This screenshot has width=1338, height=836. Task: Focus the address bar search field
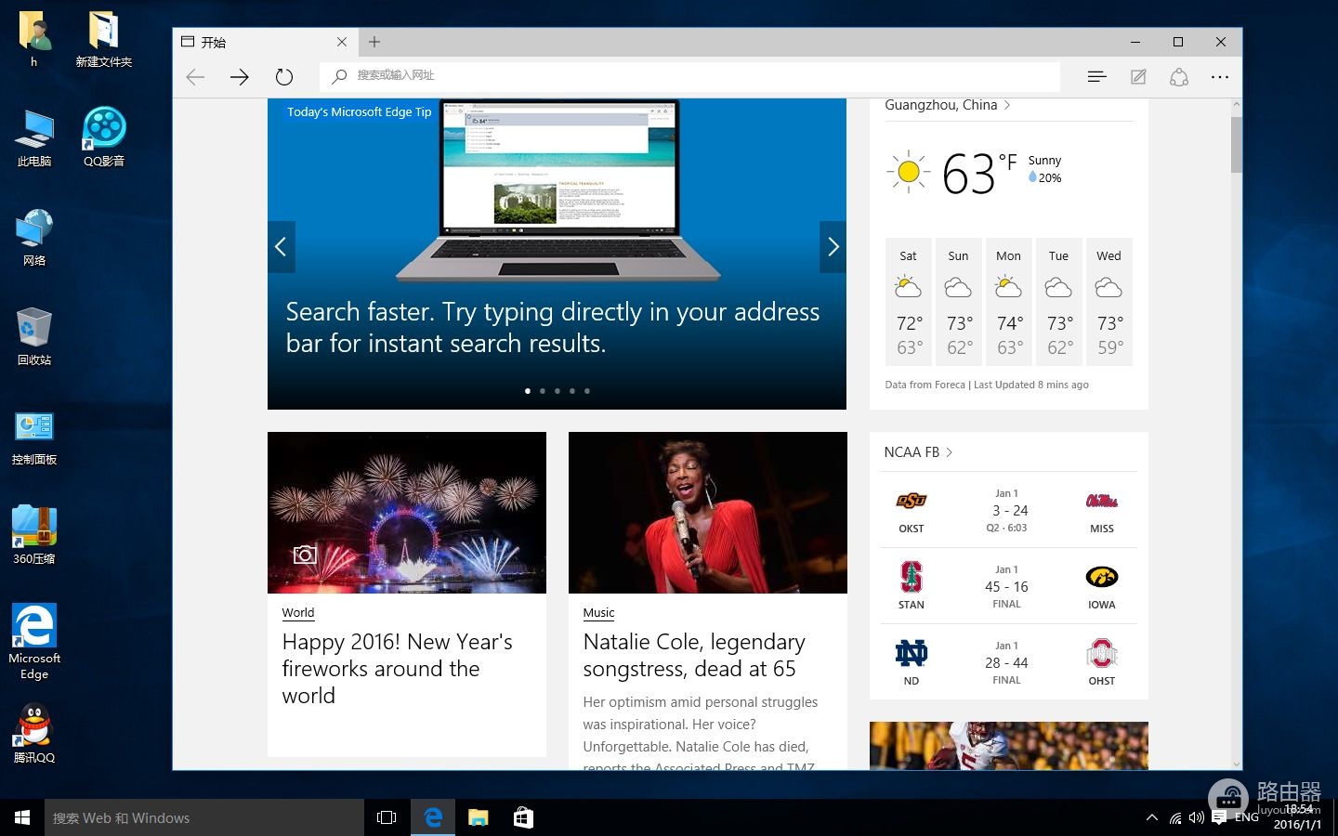pos(689,76)
